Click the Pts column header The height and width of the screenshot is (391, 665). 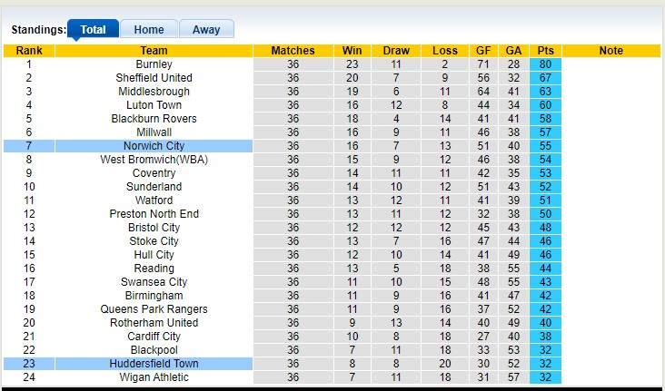pos(546,51)
